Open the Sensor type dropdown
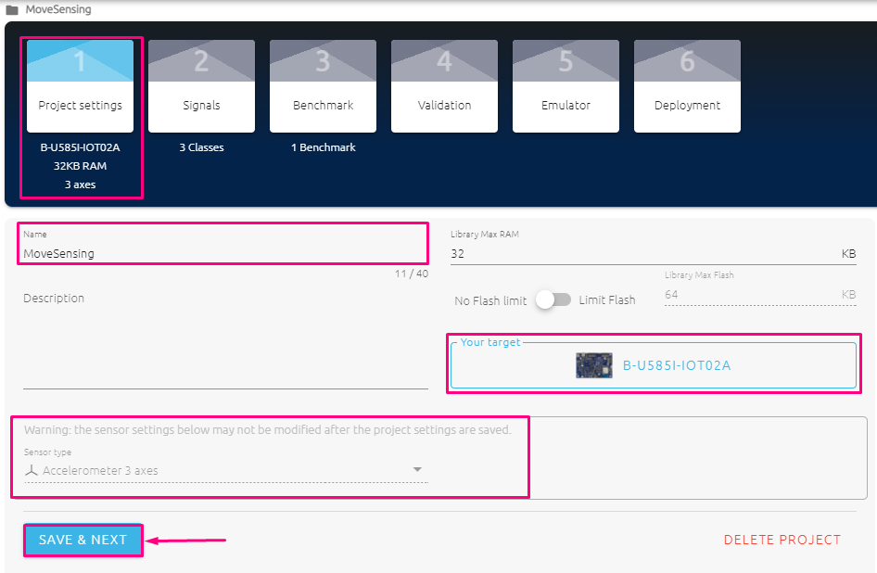 [x=226, y=471]
